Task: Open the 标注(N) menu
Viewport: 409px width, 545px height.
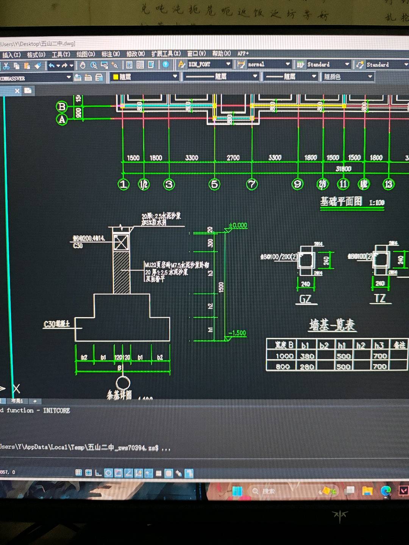Action: click(x=111, y=54)
